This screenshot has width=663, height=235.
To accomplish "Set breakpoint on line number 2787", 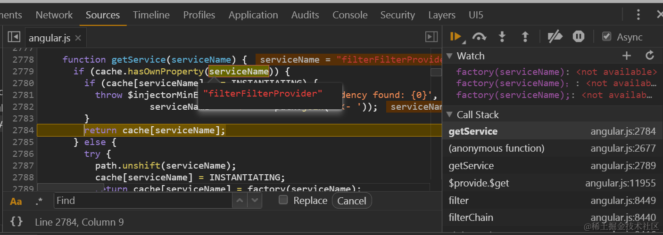I will (x=23, y=166).
